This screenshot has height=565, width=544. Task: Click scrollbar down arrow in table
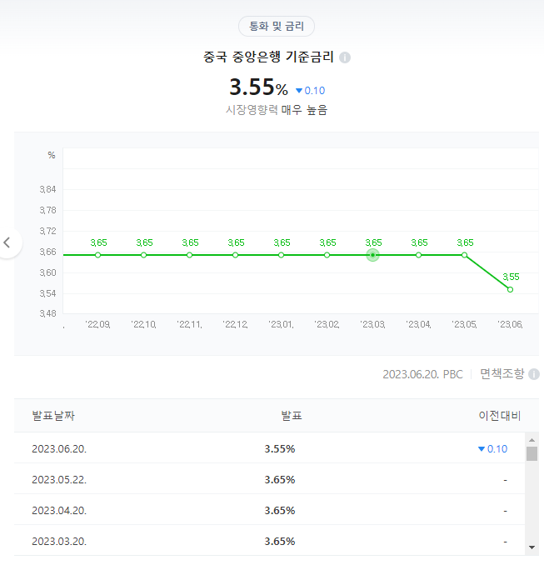532,547
